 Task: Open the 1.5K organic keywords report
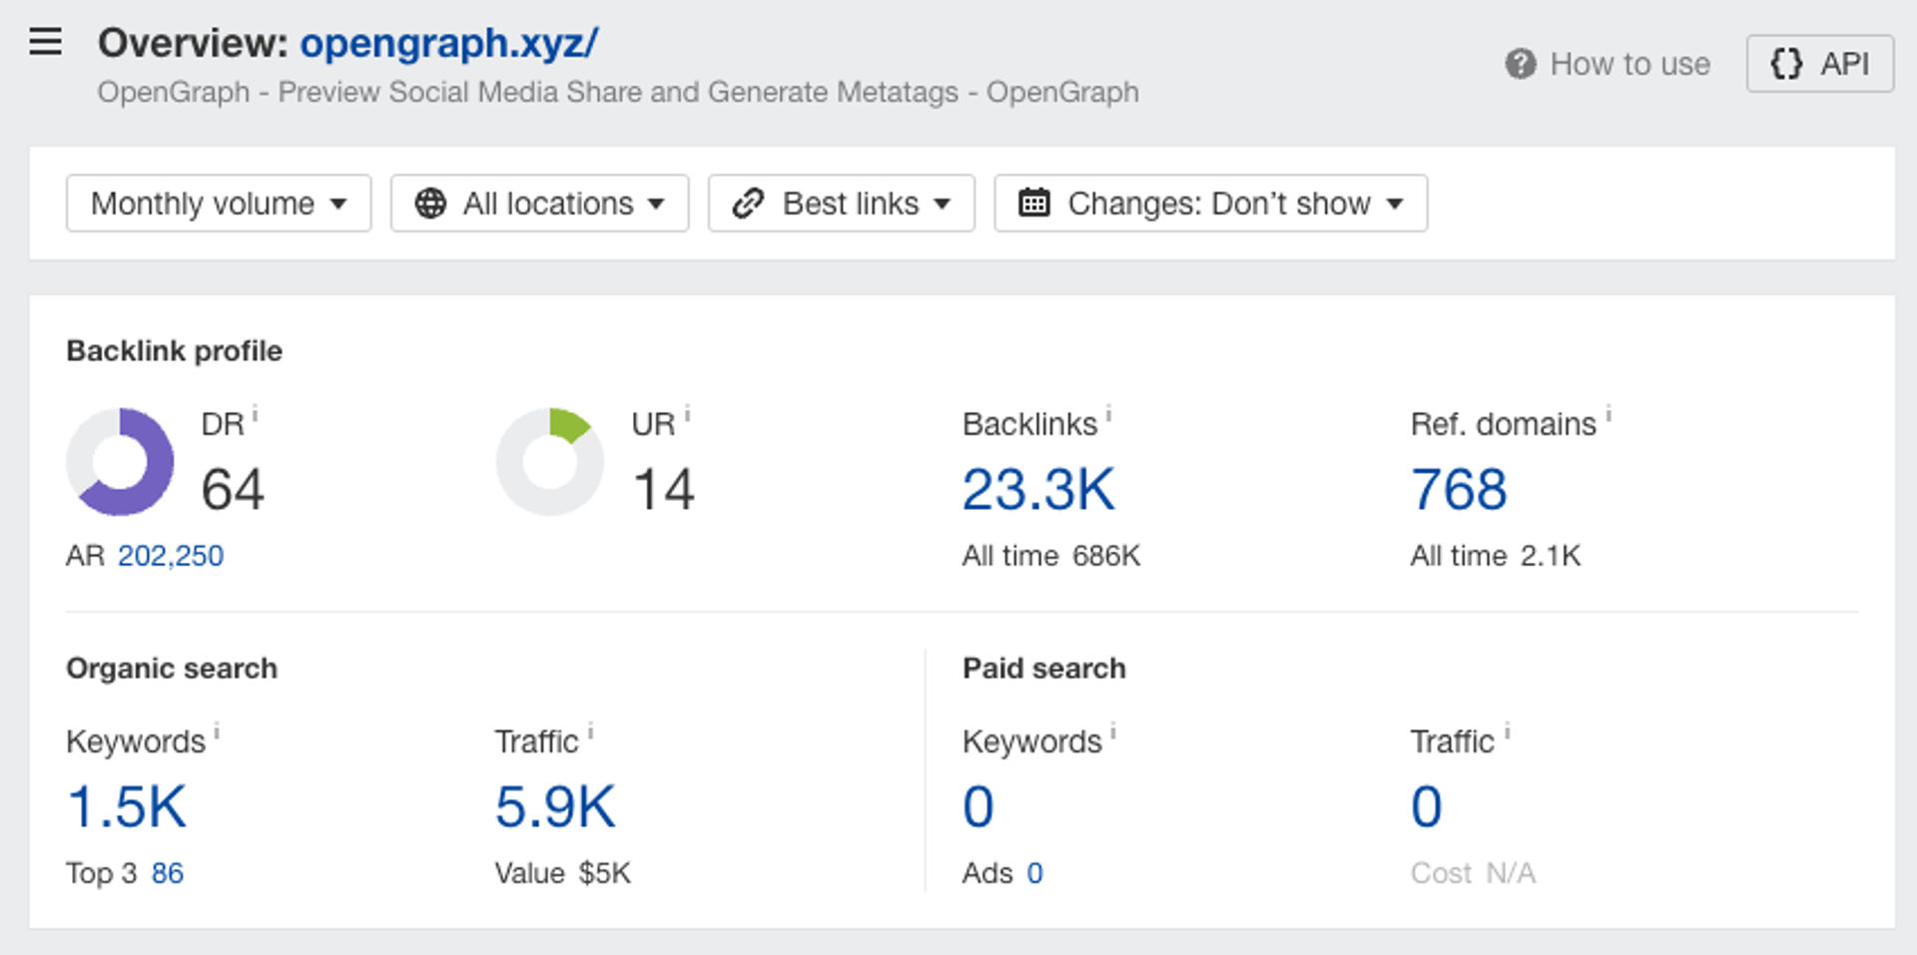click(x=127, y=806)
